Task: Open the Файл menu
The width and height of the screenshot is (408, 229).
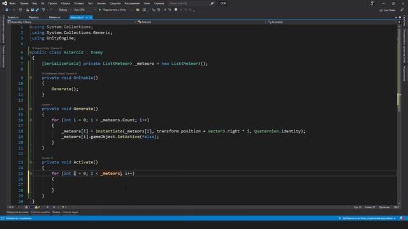Action: click(13, 3)
